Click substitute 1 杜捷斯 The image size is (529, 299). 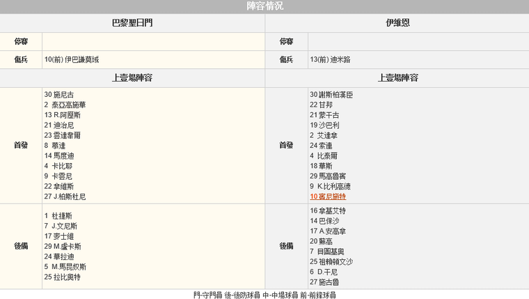58,216
